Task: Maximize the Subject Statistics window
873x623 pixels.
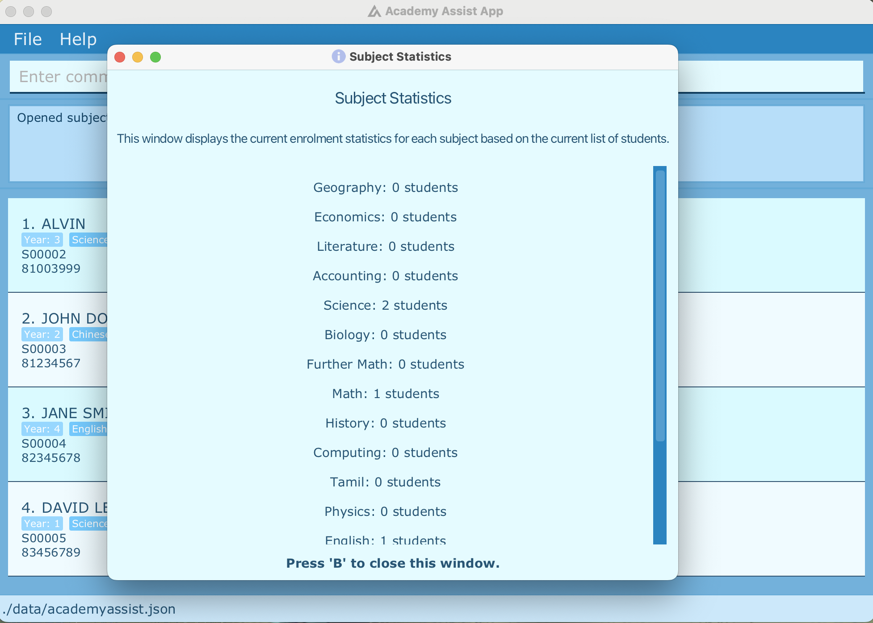Action: coord(155,57)
